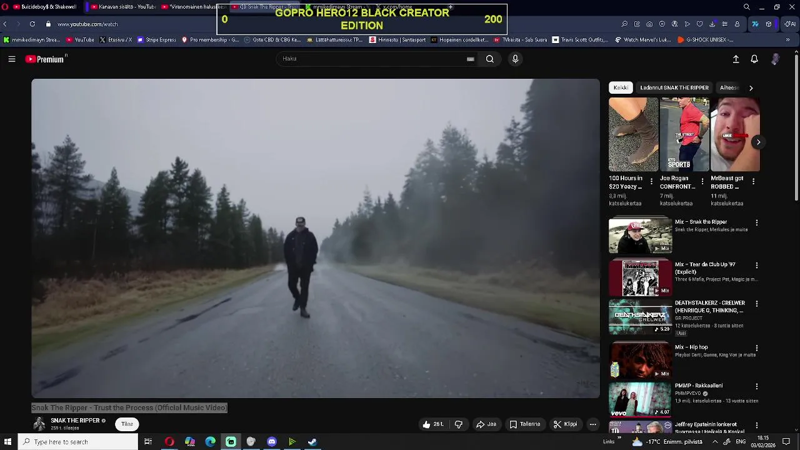Open SNAK THE RIPPER channel avatar
800x450 pixels.
tap(39, 424)
